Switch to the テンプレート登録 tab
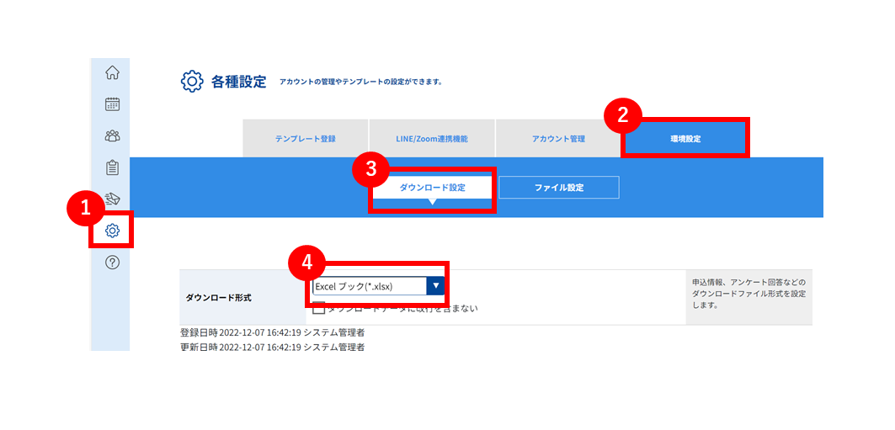895x430 pixels. tap(306, 139)
